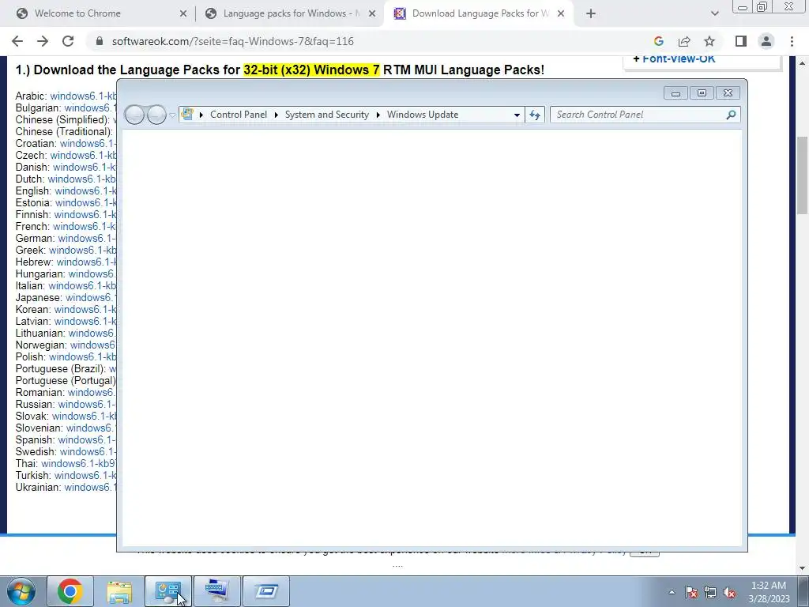Viewport: 809px width, 607px height.
Task: Open the blue window taskbar app
Action: point(266,591)
